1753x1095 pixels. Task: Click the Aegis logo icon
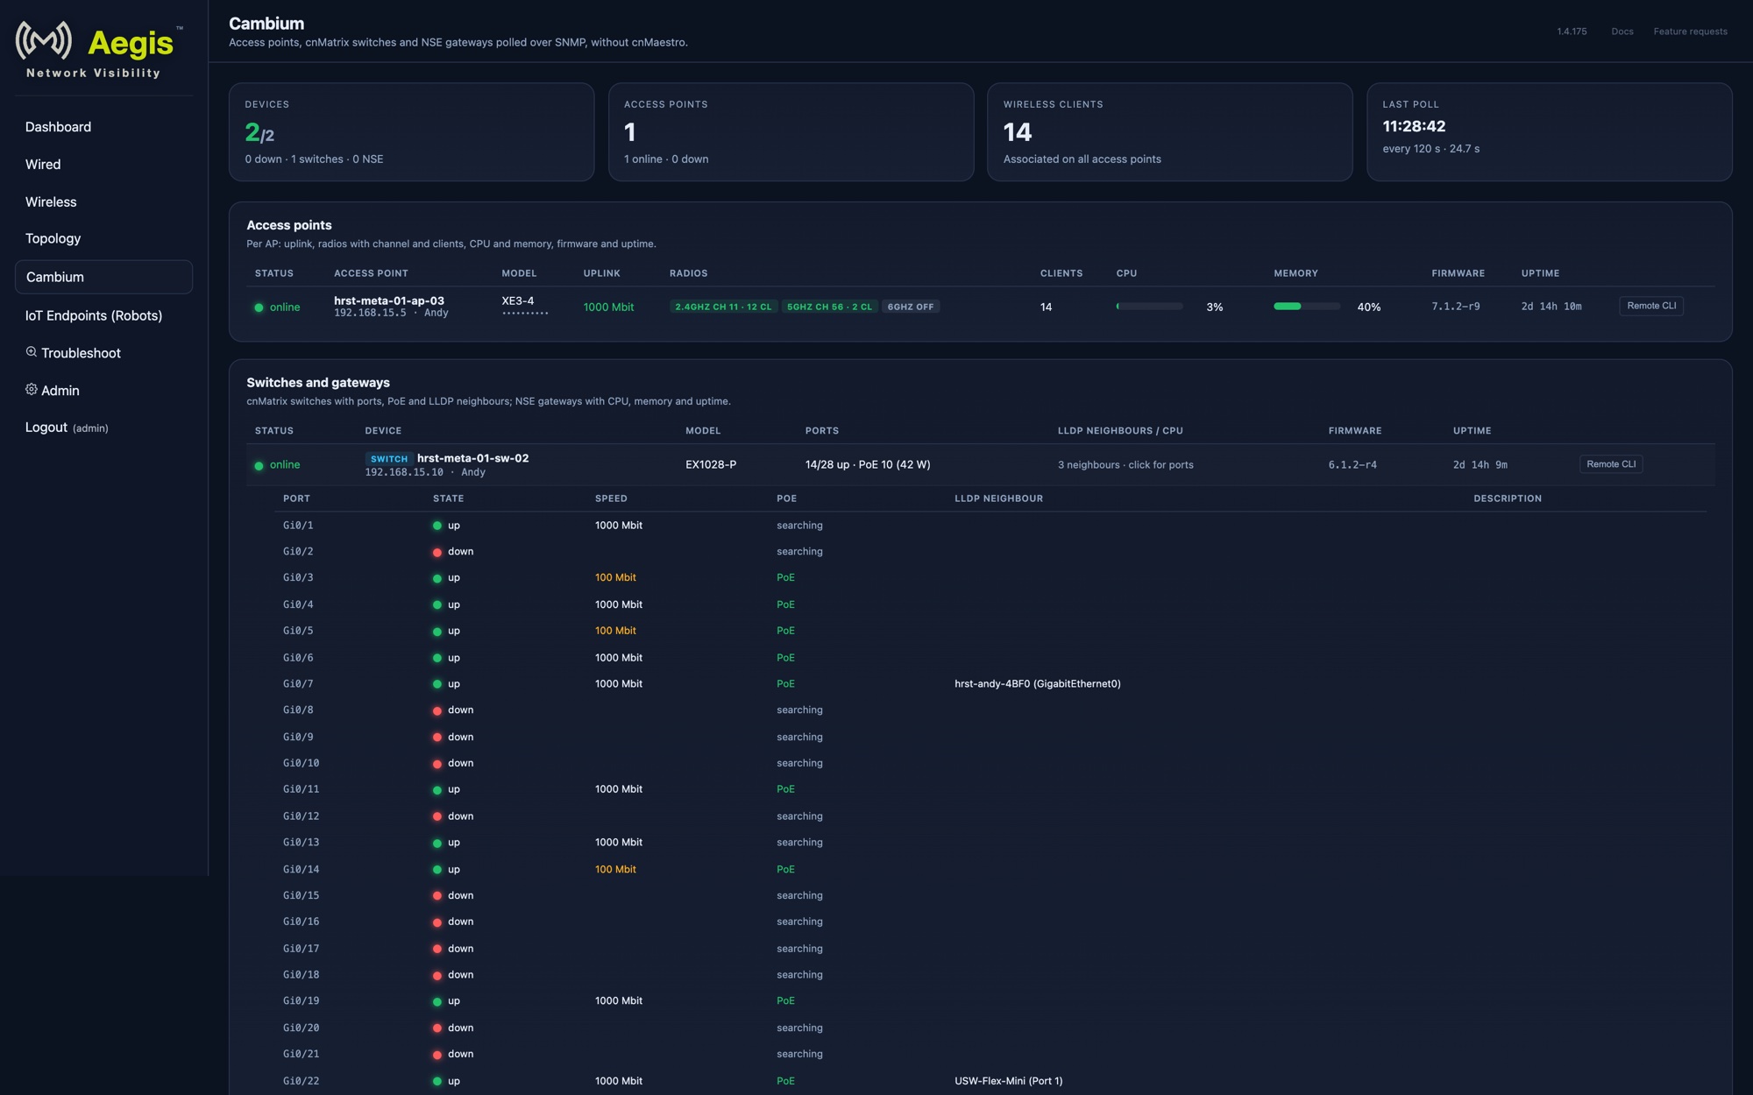[x=44, y=40]
